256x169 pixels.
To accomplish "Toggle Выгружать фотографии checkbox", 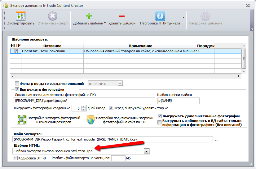I will pyautogui.click(x=17, y=89).
